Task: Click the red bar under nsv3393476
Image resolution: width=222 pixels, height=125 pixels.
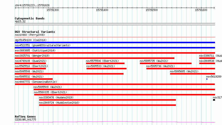Action: (x=108, y=100)
